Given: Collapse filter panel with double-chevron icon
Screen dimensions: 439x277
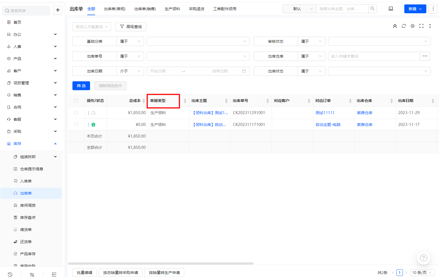Looking at the screenshot, I should [x=395, y=26].
